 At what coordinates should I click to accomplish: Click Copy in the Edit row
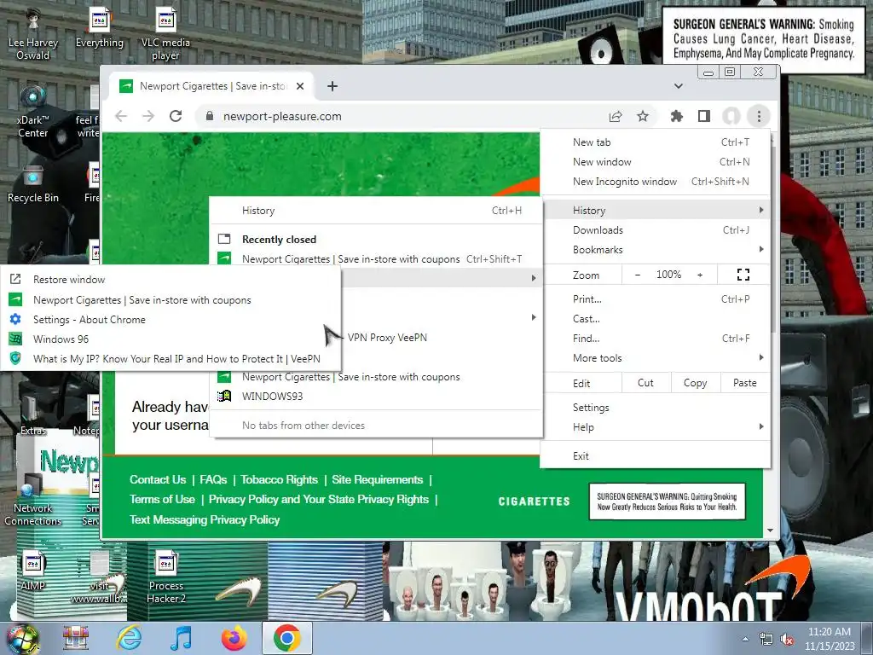(x=696, y=383)
